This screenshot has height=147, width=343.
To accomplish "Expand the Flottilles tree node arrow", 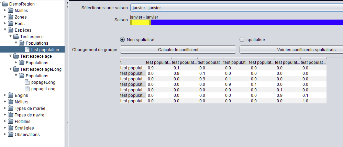I will click(5, 121).
